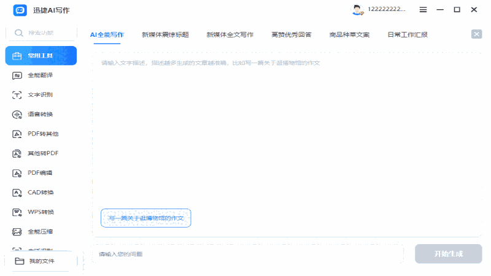Focus the sidebar search box

[x=41, y=33]
